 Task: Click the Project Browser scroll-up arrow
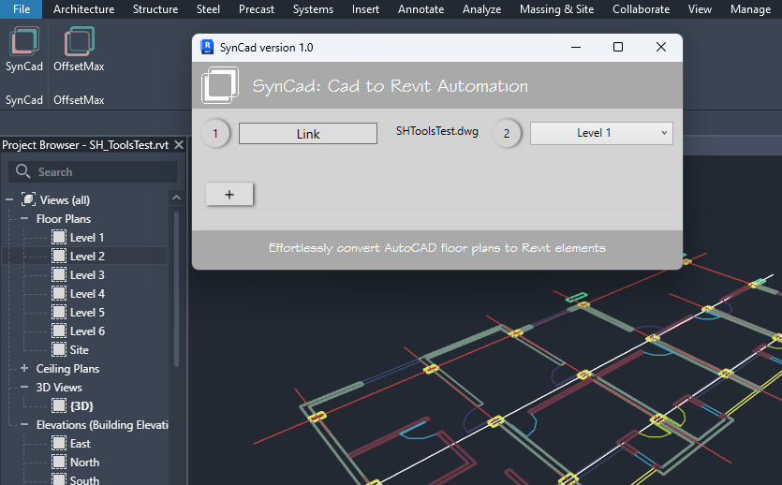click(176, 198)
